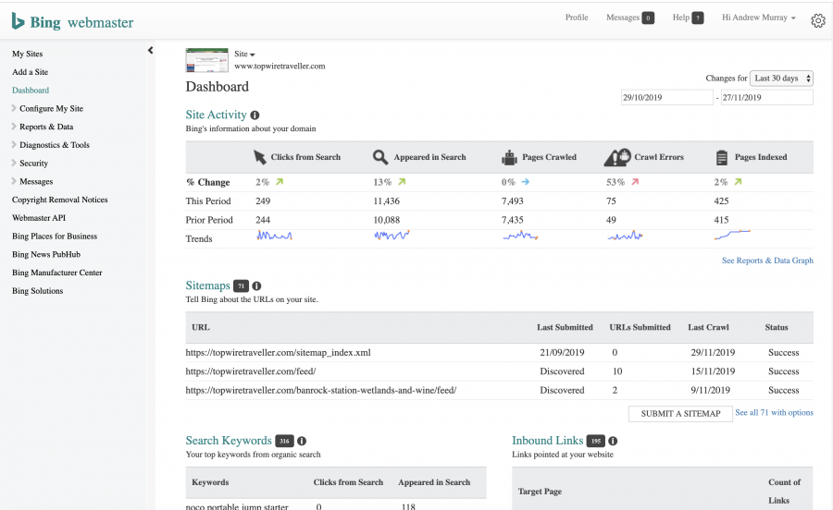
Task: Open See Reports & Data Graph link
Action: point(767,261)
